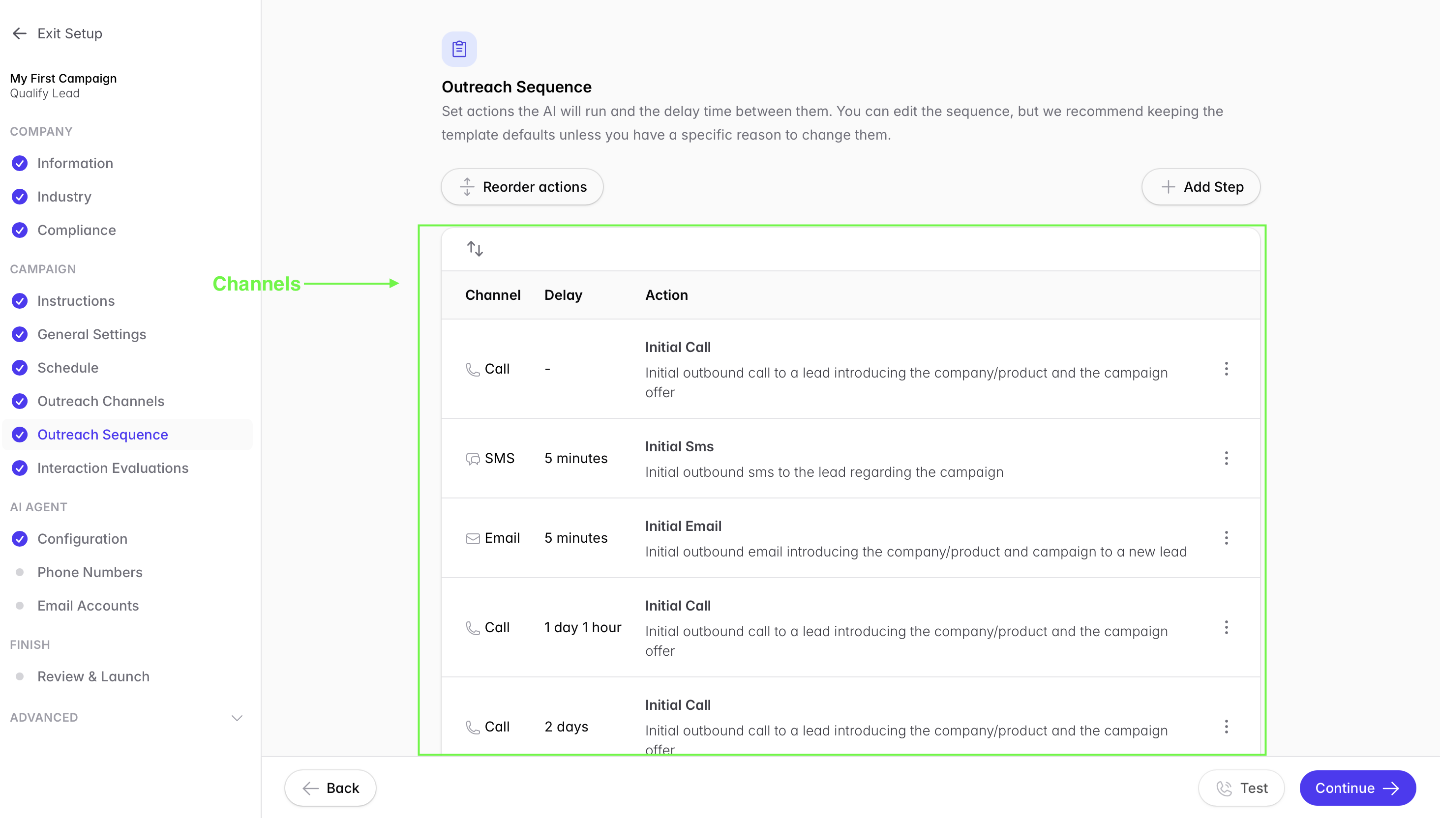Click the SMS row's 5 minutes delay

[575, 459]
